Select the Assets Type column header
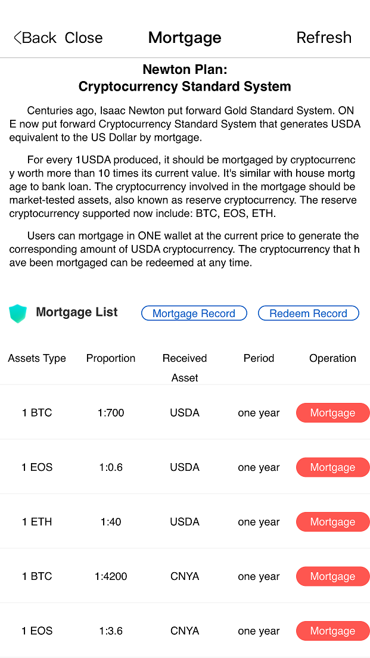 pyautogui.click(x=37, y=358)
